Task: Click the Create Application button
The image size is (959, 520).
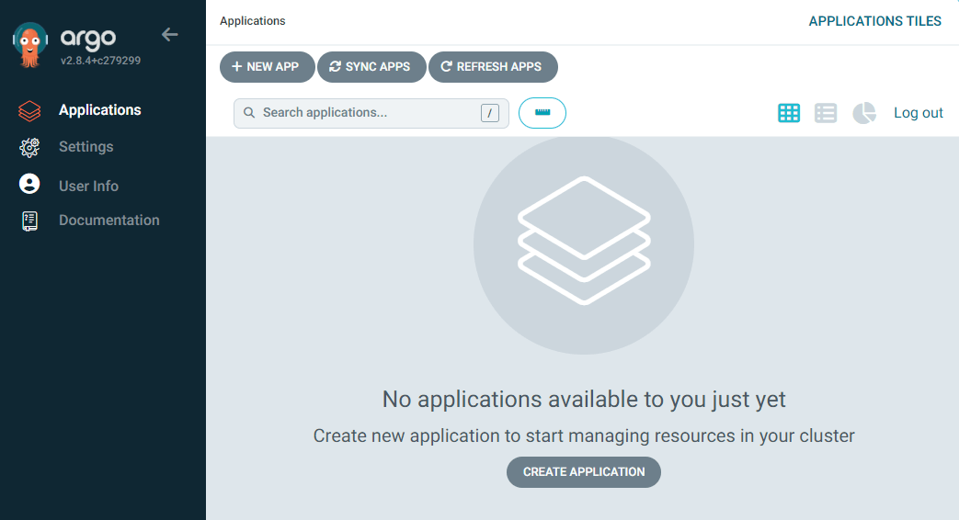Action: coord(584,471)
